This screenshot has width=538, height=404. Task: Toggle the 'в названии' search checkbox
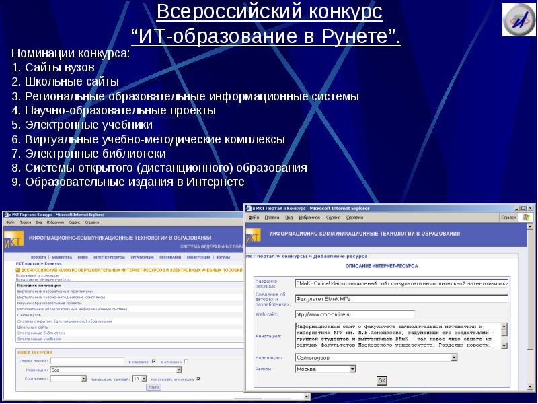click(154, 361)
